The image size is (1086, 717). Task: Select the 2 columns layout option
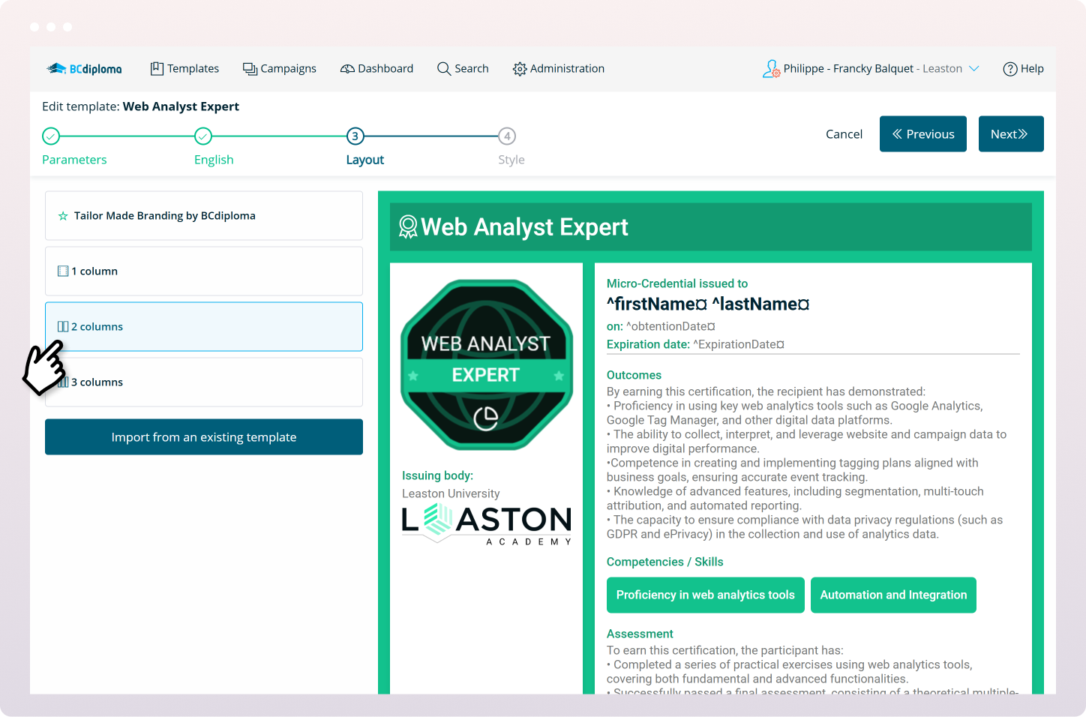point(204,327)
